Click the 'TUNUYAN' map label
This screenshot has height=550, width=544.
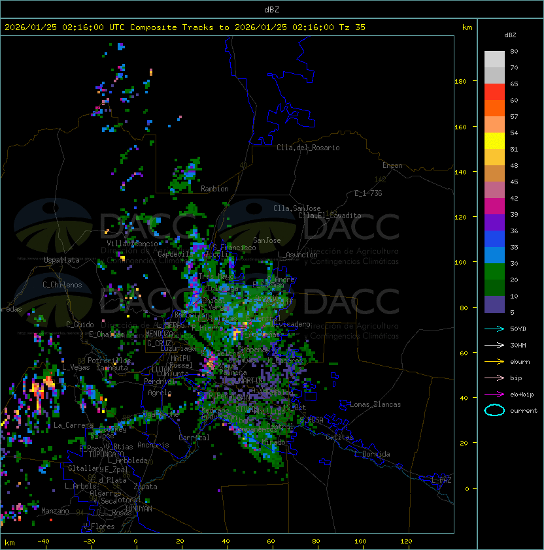click(x=139, y=509)
